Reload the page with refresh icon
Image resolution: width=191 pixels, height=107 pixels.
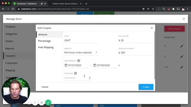(x=13, y=9)
